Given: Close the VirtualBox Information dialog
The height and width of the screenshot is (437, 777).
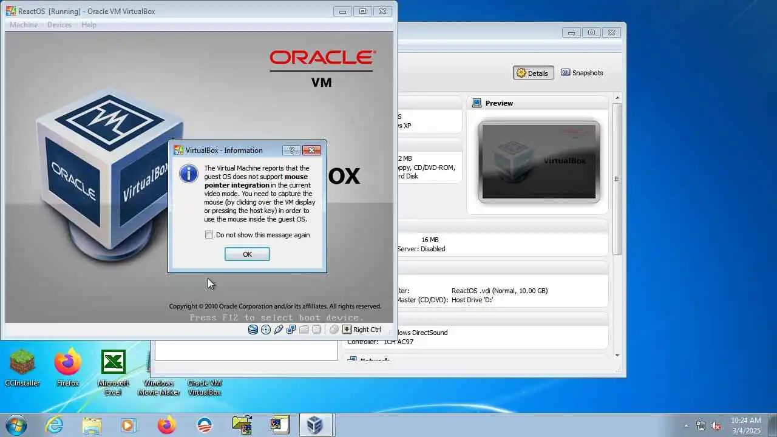Looking at the screenshot, I should 311,150.
